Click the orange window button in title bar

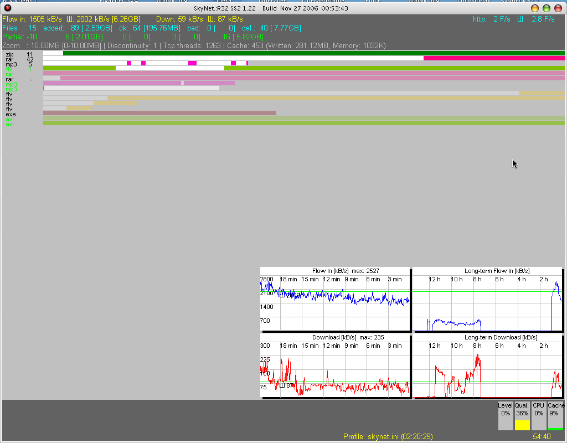click(535, 8)
